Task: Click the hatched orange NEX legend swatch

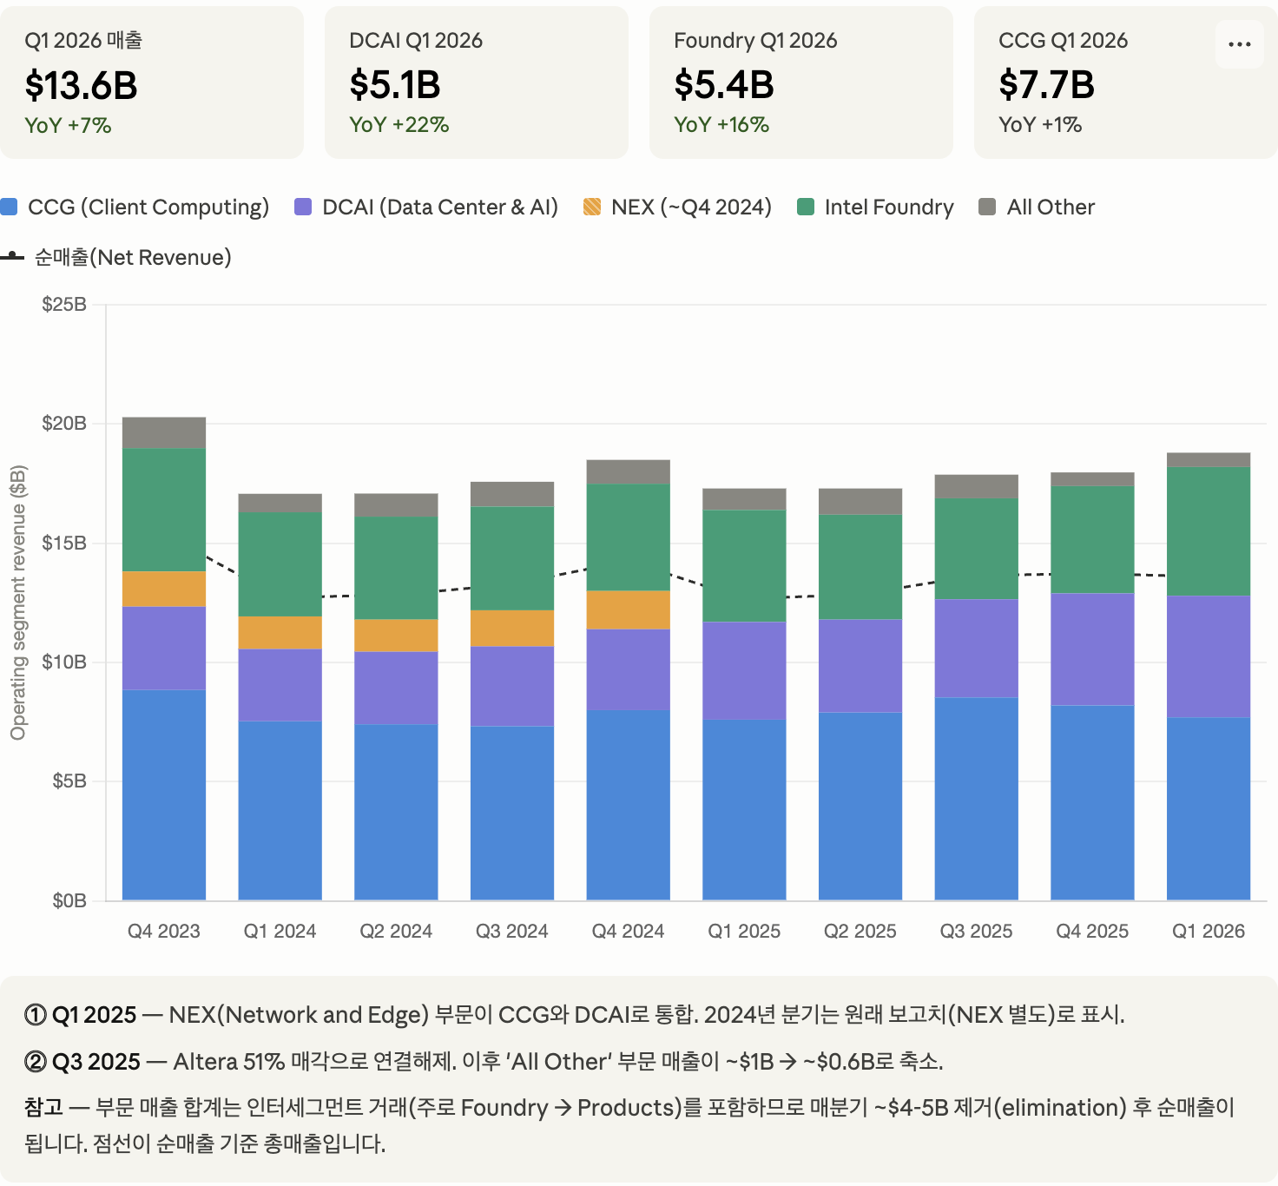Action: coord(592,207)
